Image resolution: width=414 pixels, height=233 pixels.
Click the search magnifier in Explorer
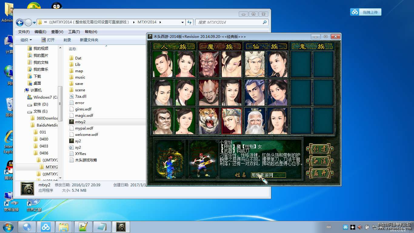[x=265, y=22]
